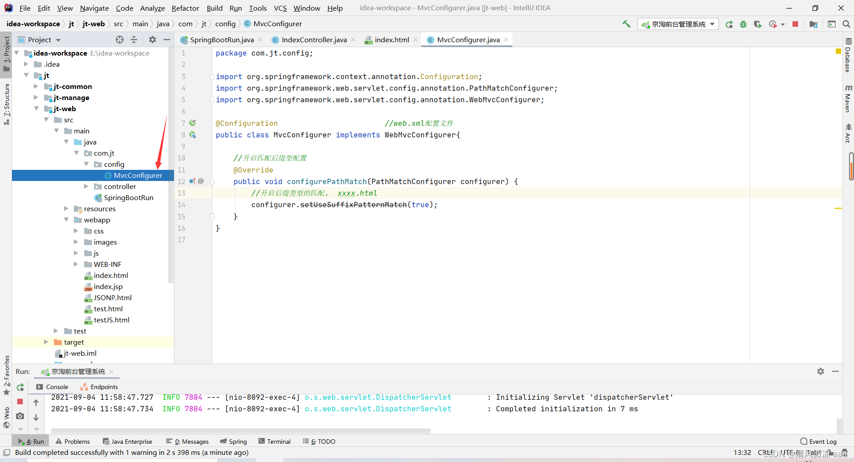Run with coverage using the shield icon
854x462 pixels.
point(757,24)
